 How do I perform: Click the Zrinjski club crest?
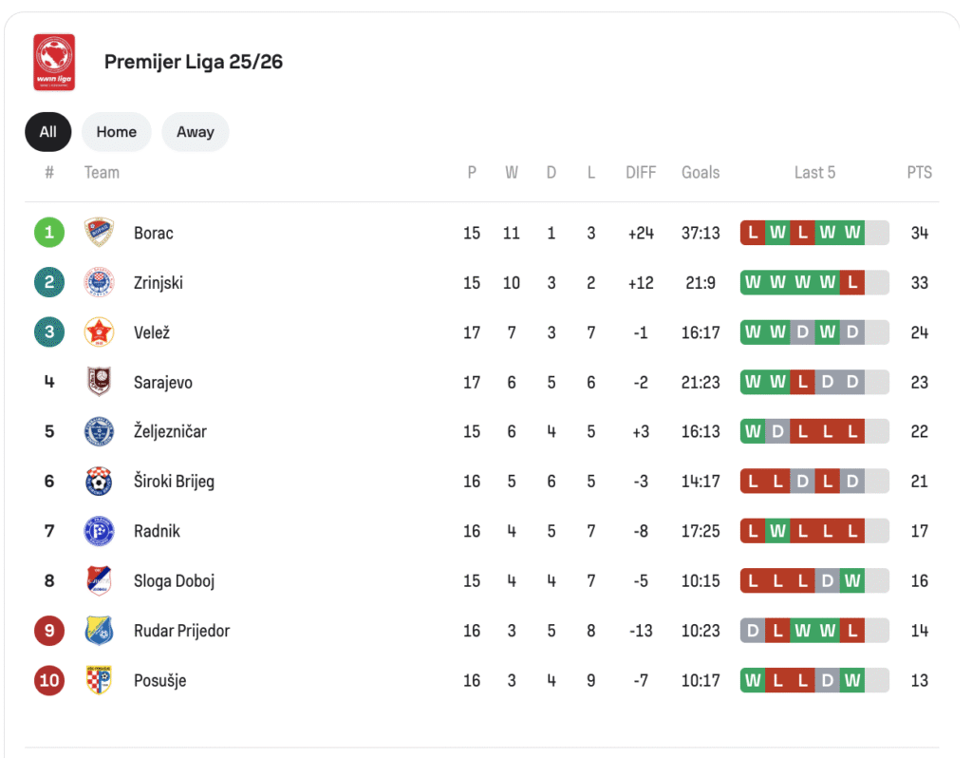[x=99, y=283]
